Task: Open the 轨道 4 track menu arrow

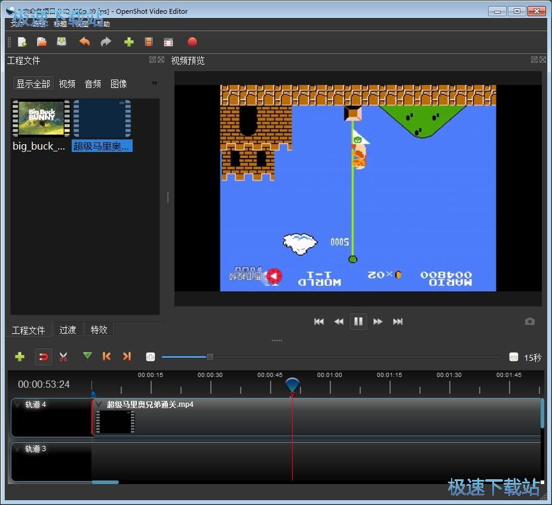Action: [17, 404]
